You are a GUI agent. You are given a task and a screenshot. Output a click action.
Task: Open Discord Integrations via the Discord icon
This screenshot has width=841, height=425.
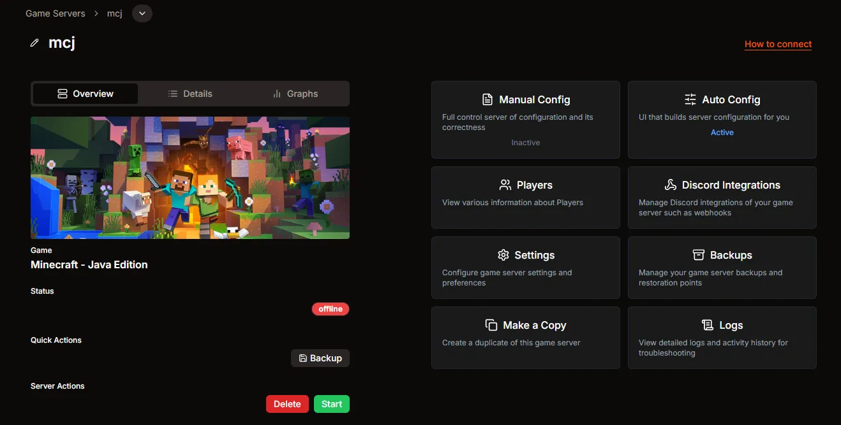(669, 185)
